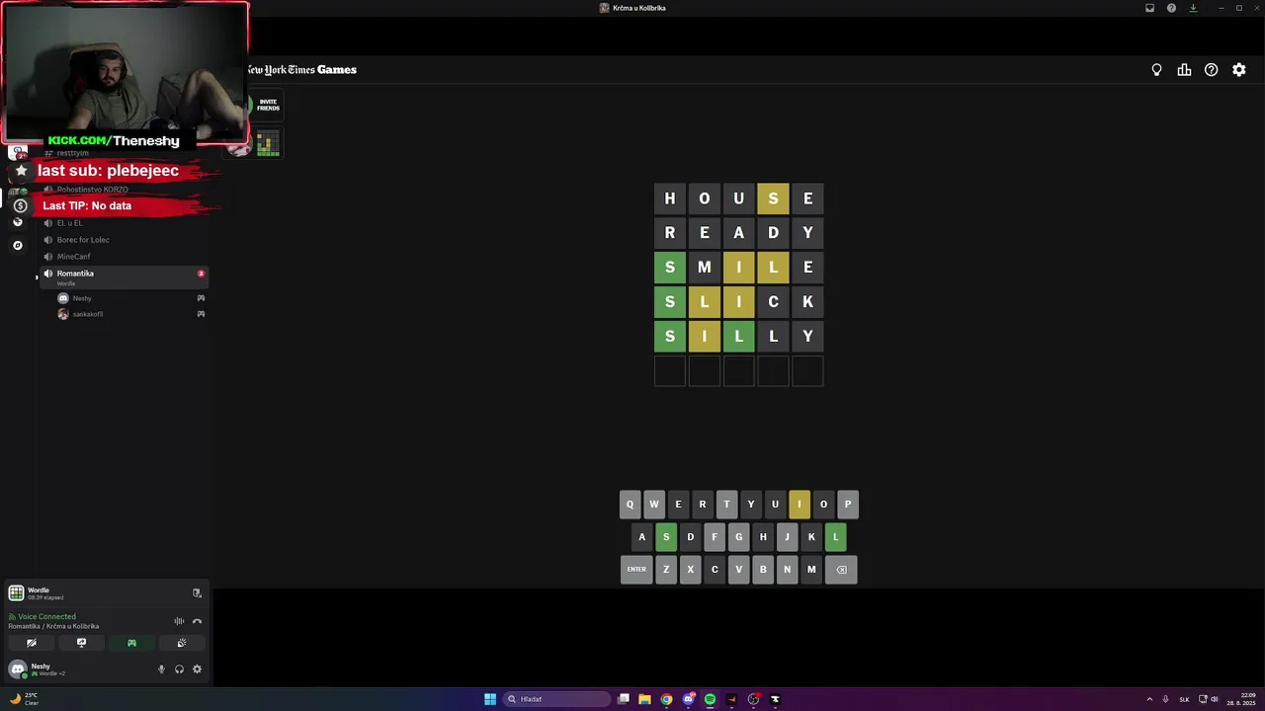Viewport: 1265px width, 711px height.
Task: Switch the SLK keyboard language indicator
Action: 1184,699
